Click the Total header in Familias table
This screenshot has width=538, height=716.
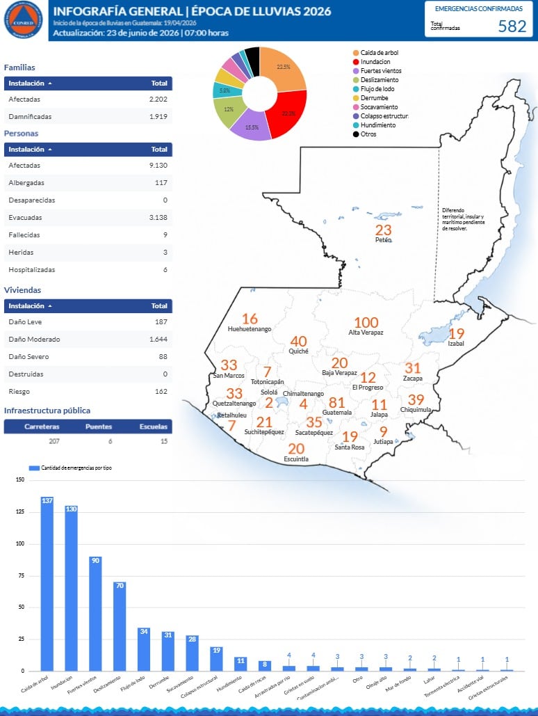[159, 83]
